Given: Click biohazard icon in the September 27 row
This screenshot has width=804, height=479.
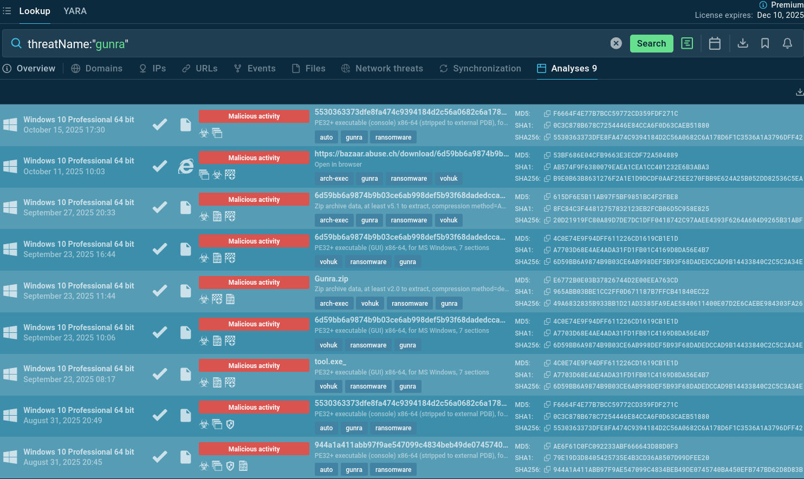Looking at the screenshot, I should (x=204, y=216).
